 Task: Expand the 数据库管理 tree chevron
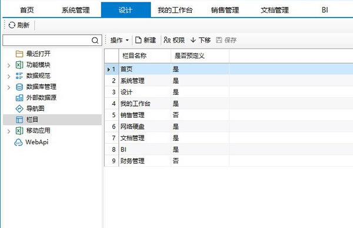tap(9, 87)
